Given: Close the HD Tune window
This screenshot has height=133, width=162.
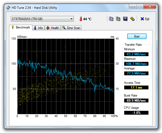Looking at the screenshot, I should click(150, 7).
